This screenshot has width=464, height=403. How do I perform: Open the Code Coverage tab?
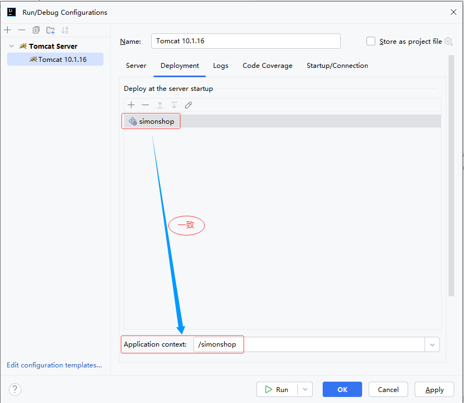pos(267,66)
